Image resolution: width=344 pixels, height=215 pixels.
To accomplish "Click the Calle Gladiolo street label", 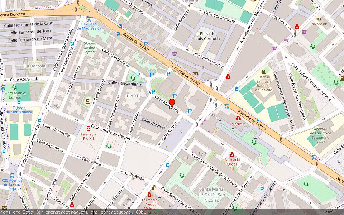I will pos(154,124).
